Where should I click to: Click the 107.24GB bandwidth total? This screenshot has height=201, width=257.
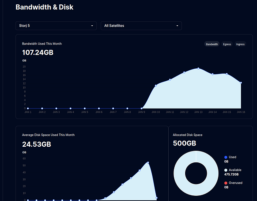point(38,52)
